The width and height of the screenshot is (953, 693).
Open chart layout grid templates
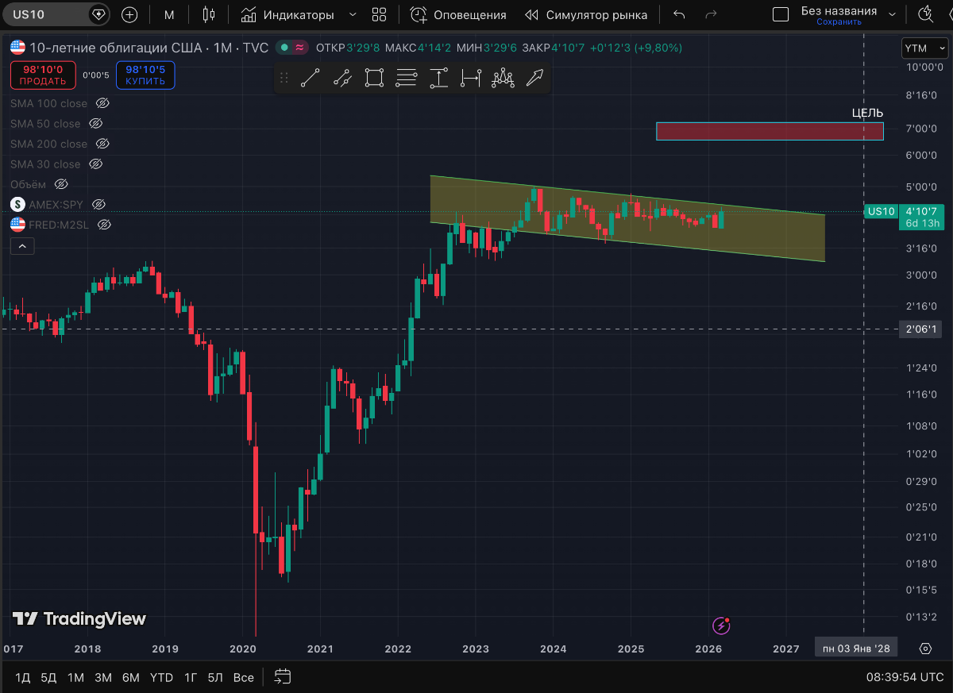pos(379,14)
